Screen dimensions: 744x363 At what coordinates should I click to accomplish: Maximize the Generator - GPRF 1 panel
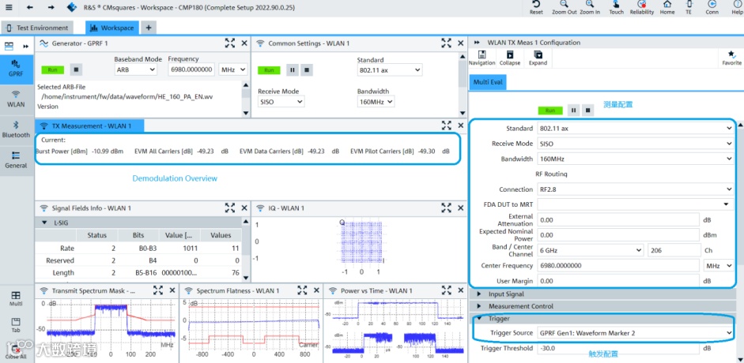(230, 43)
